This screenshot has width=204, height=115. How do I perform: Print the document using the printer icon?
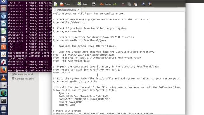coord(93,4)
